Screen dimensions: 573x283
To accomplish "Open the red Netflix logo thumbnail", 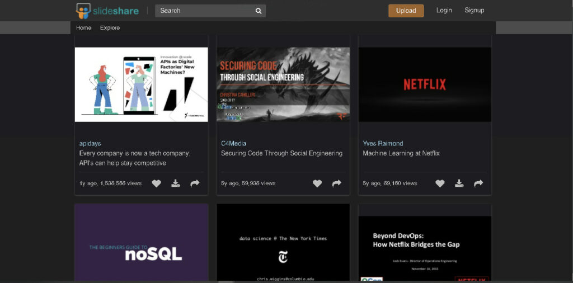I will tap(425, 84).
